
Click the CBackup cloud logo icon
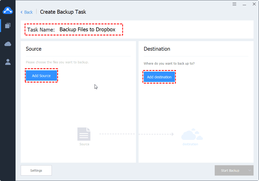8,11
